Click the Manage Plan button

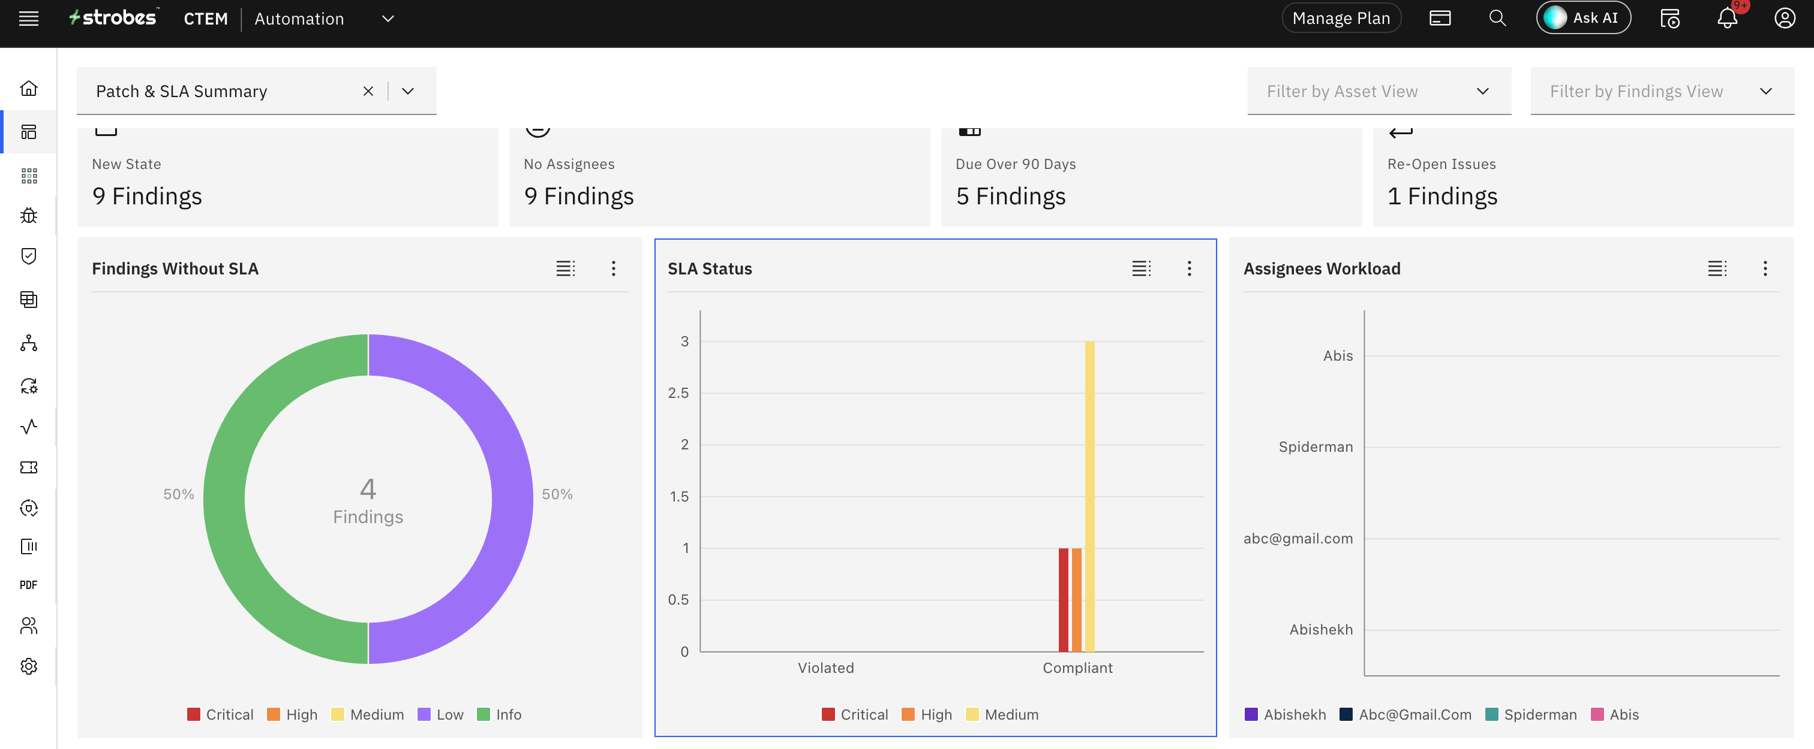pyautogui.click(x=1341, y=19)
